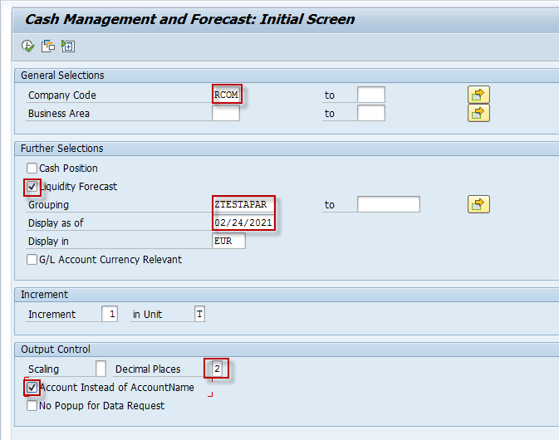Click the Grouping label
The image size is (559, 440).
point(48,205)
